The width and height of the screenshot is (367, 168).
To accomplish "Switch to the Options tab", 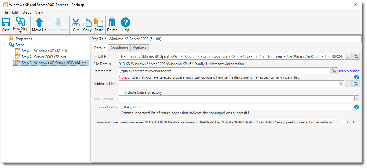I will (x=139, y=48).
